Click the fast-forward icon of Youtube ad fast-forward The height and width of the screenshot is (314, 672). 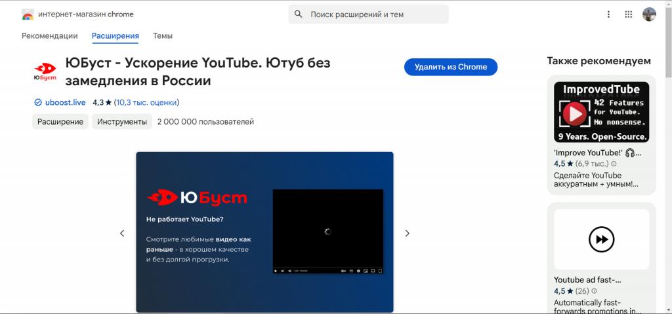tap(601, 239)
